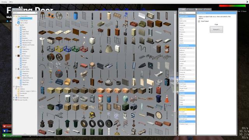The image size is (249, 140).
Task: Spawn the blue cage frame prop
Action: 67,49
